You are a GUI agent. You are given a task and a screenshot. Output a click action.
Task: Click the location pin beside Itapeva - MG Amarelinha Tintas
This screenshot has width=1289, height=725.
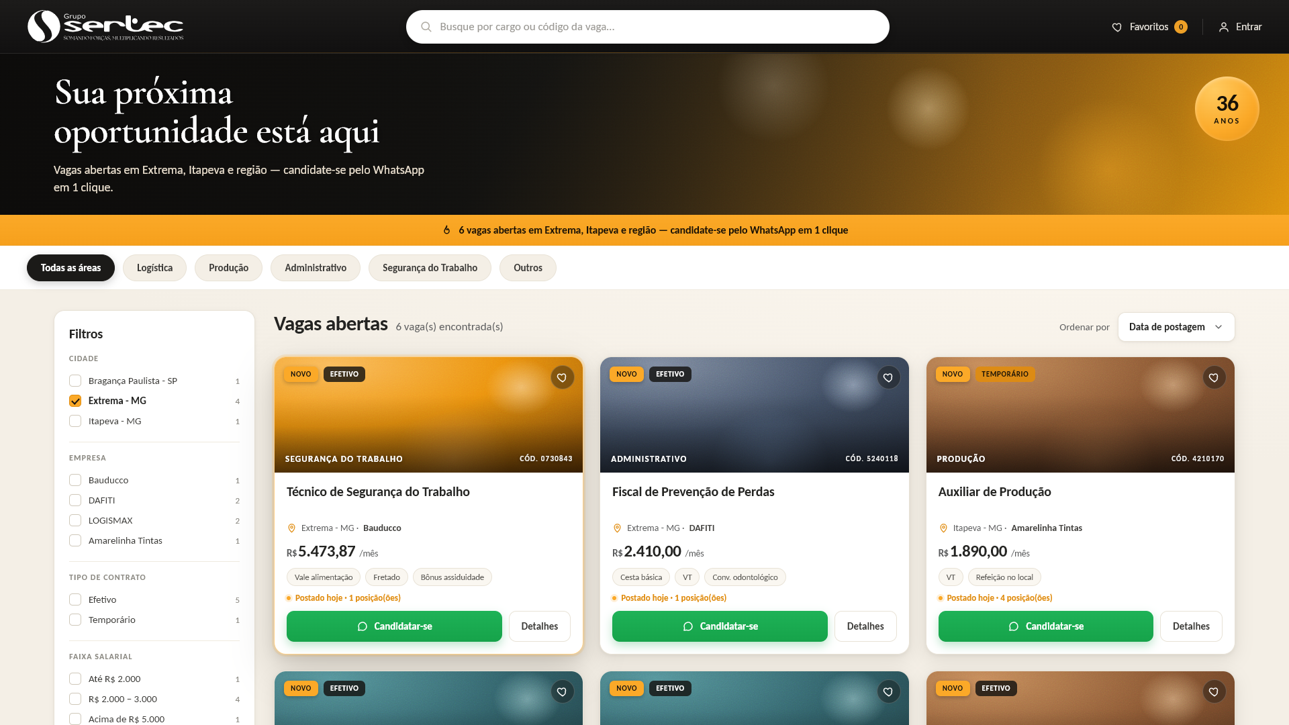coord(943,528)
